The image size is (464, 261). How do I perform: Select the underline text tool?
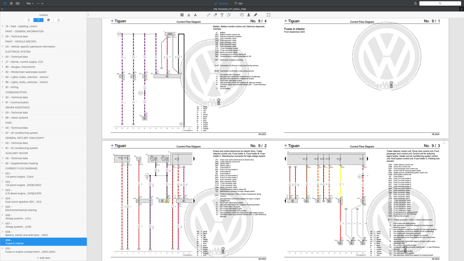[188, 15]
